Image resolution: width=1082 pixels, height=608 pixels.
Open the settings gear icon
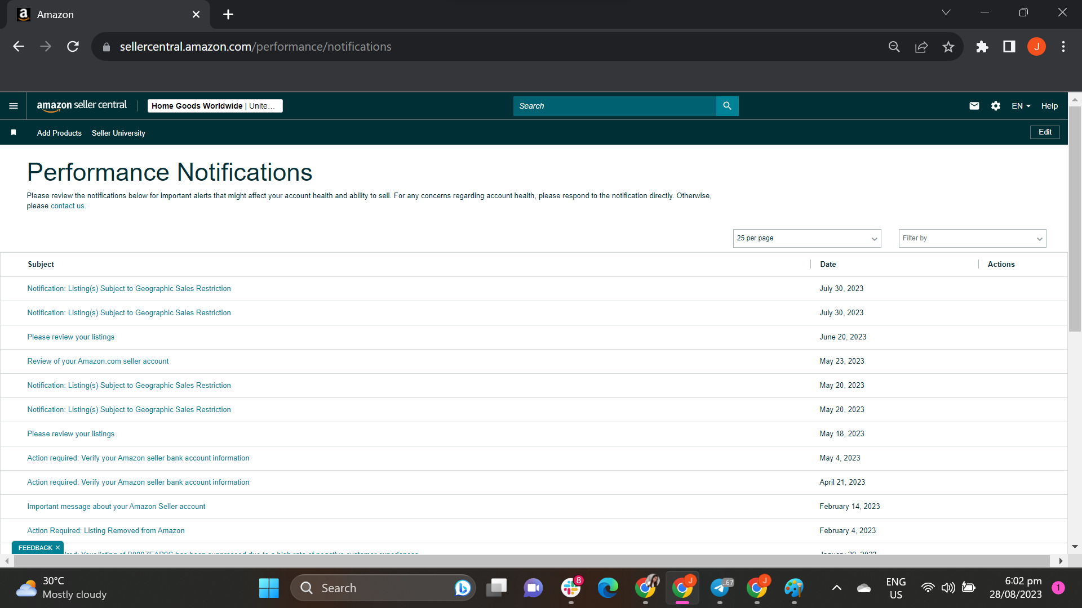pyautogui.click(x=996, y=106)
